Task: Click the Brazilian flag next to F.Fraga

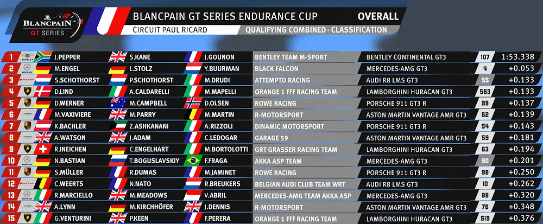Action: 193,161
